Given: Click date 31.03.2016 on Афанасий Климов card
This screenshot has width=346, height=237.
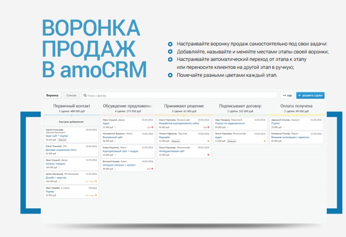Looking at the screenshot, I should pyautogui.click(x=316, y=120).
